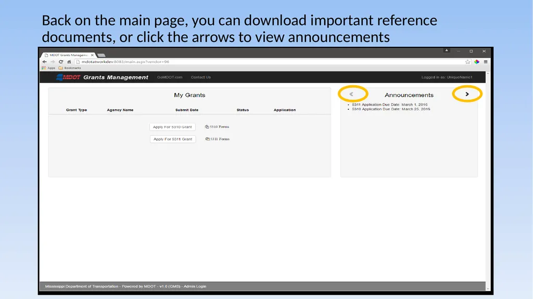Open the Apps shortcut in bookmarks bar
Screen dimensions: 533x299
coord(48,68)
